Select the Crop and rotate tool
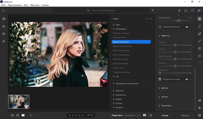Screen dimensions: 203x119 (199, 26)
